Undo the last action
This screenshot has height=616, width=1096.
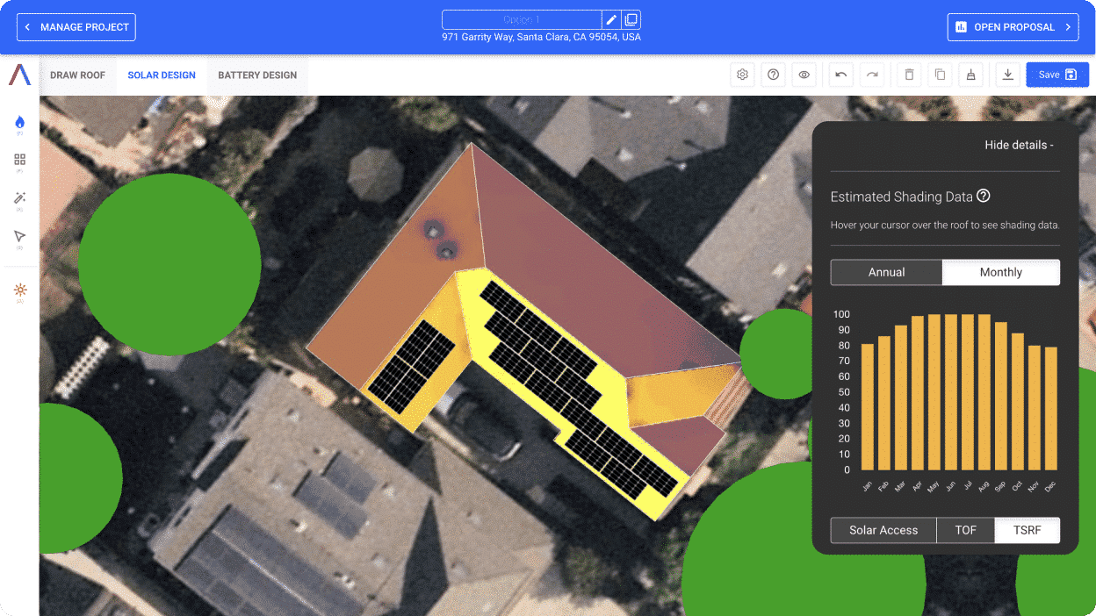click(841, 75)
